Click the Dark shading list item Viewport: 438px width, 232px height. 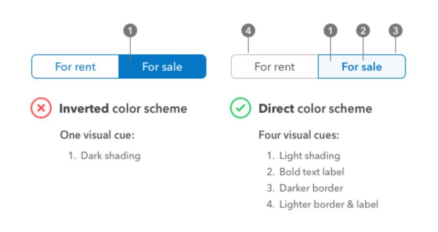click(x=105, y=156)
